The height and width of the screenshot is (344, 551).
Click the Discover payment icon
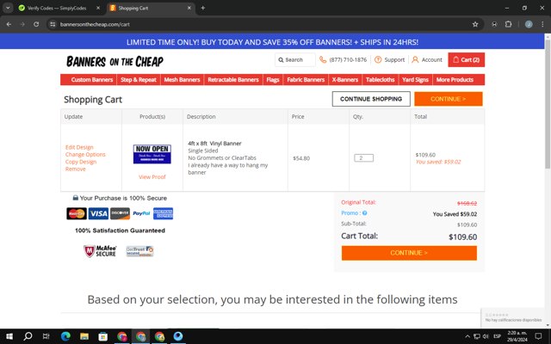pos(120,213)
